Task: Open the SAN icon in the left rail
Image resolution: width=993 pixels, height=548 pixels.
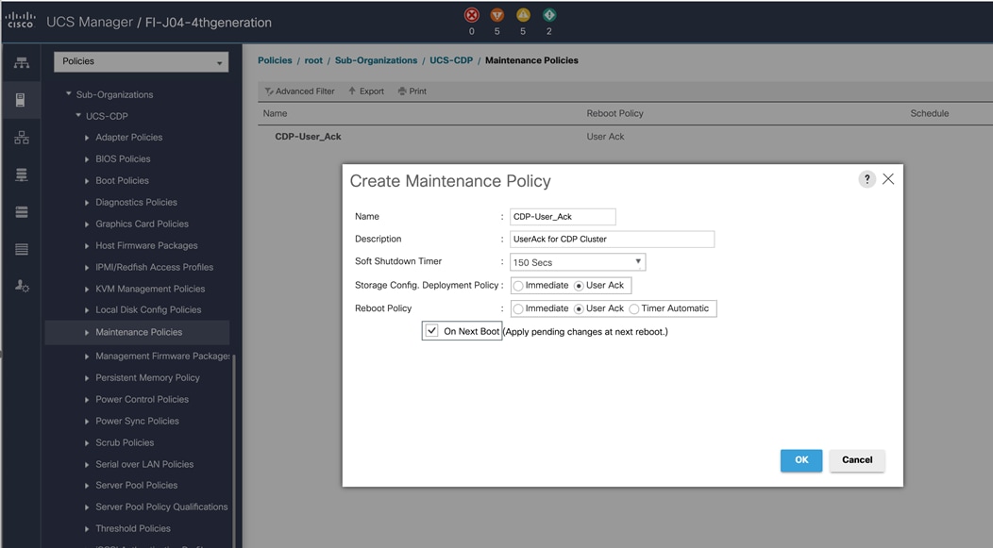Action: 22,174
